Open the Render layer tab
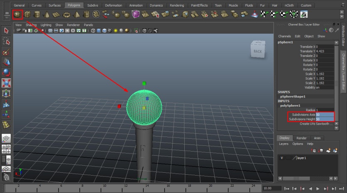347x193 pixels. point(301,138)
